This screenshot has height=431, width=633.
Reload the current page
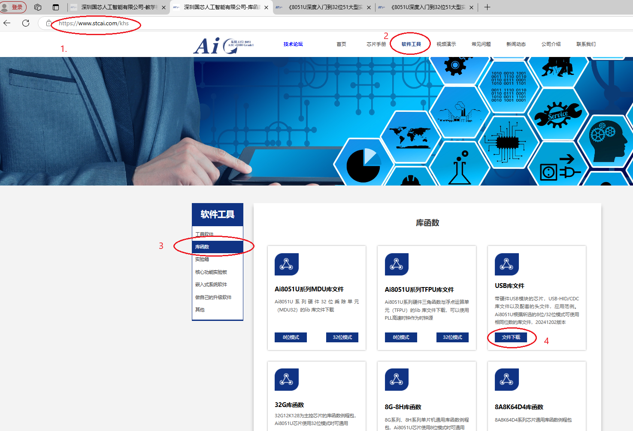pyautogui.click(x=26, y=23)
